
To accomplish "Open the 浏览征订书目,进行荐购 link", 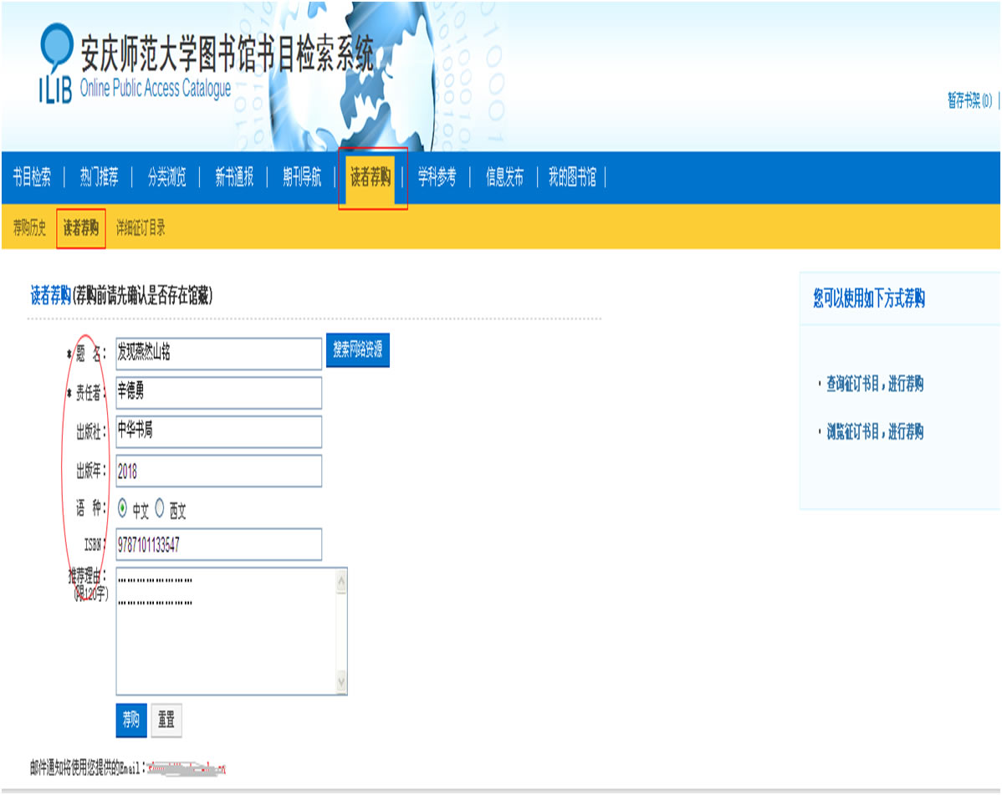I will pyautogui.click(x=874, y=432).
